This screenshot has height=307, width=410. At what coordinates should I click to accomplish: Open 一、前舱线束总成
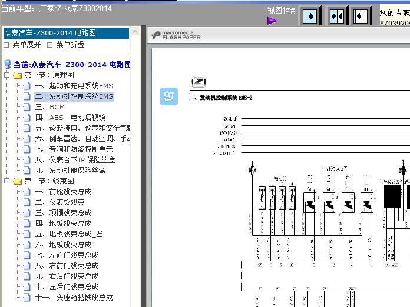63,192
